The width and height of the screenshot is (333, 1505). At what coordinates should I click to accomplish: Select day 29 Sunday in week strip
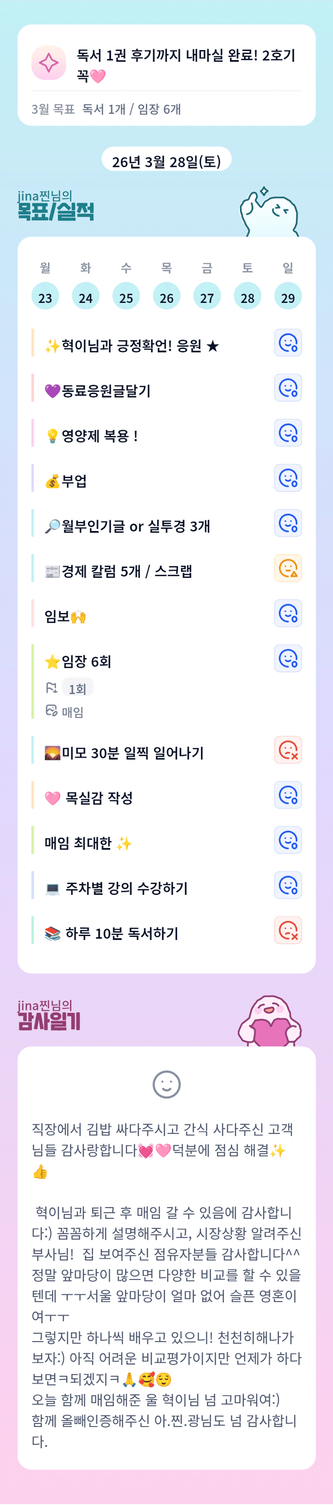287,297
